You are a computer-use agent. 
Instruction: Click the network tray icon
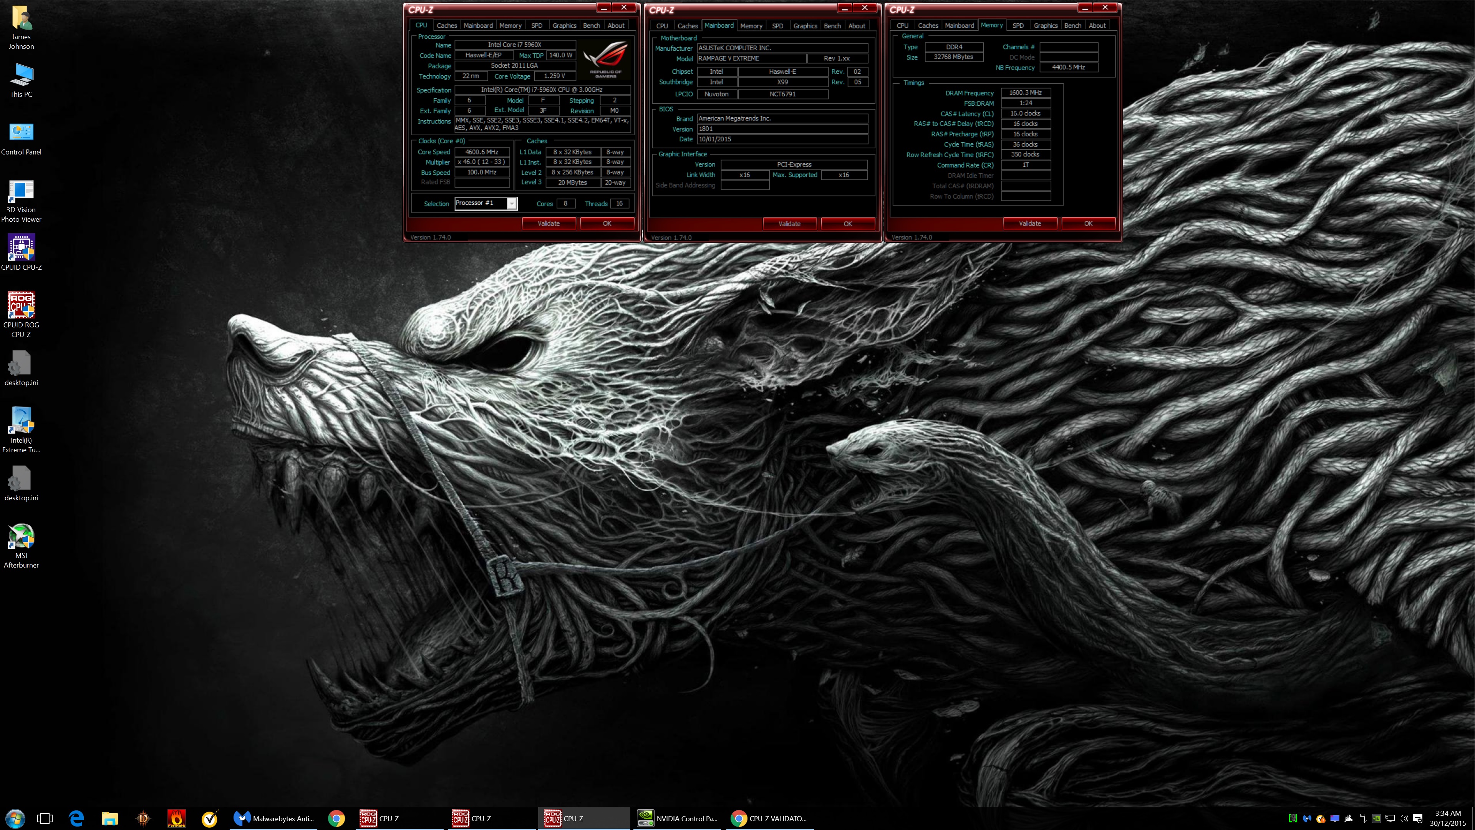tap(1390, 818)
